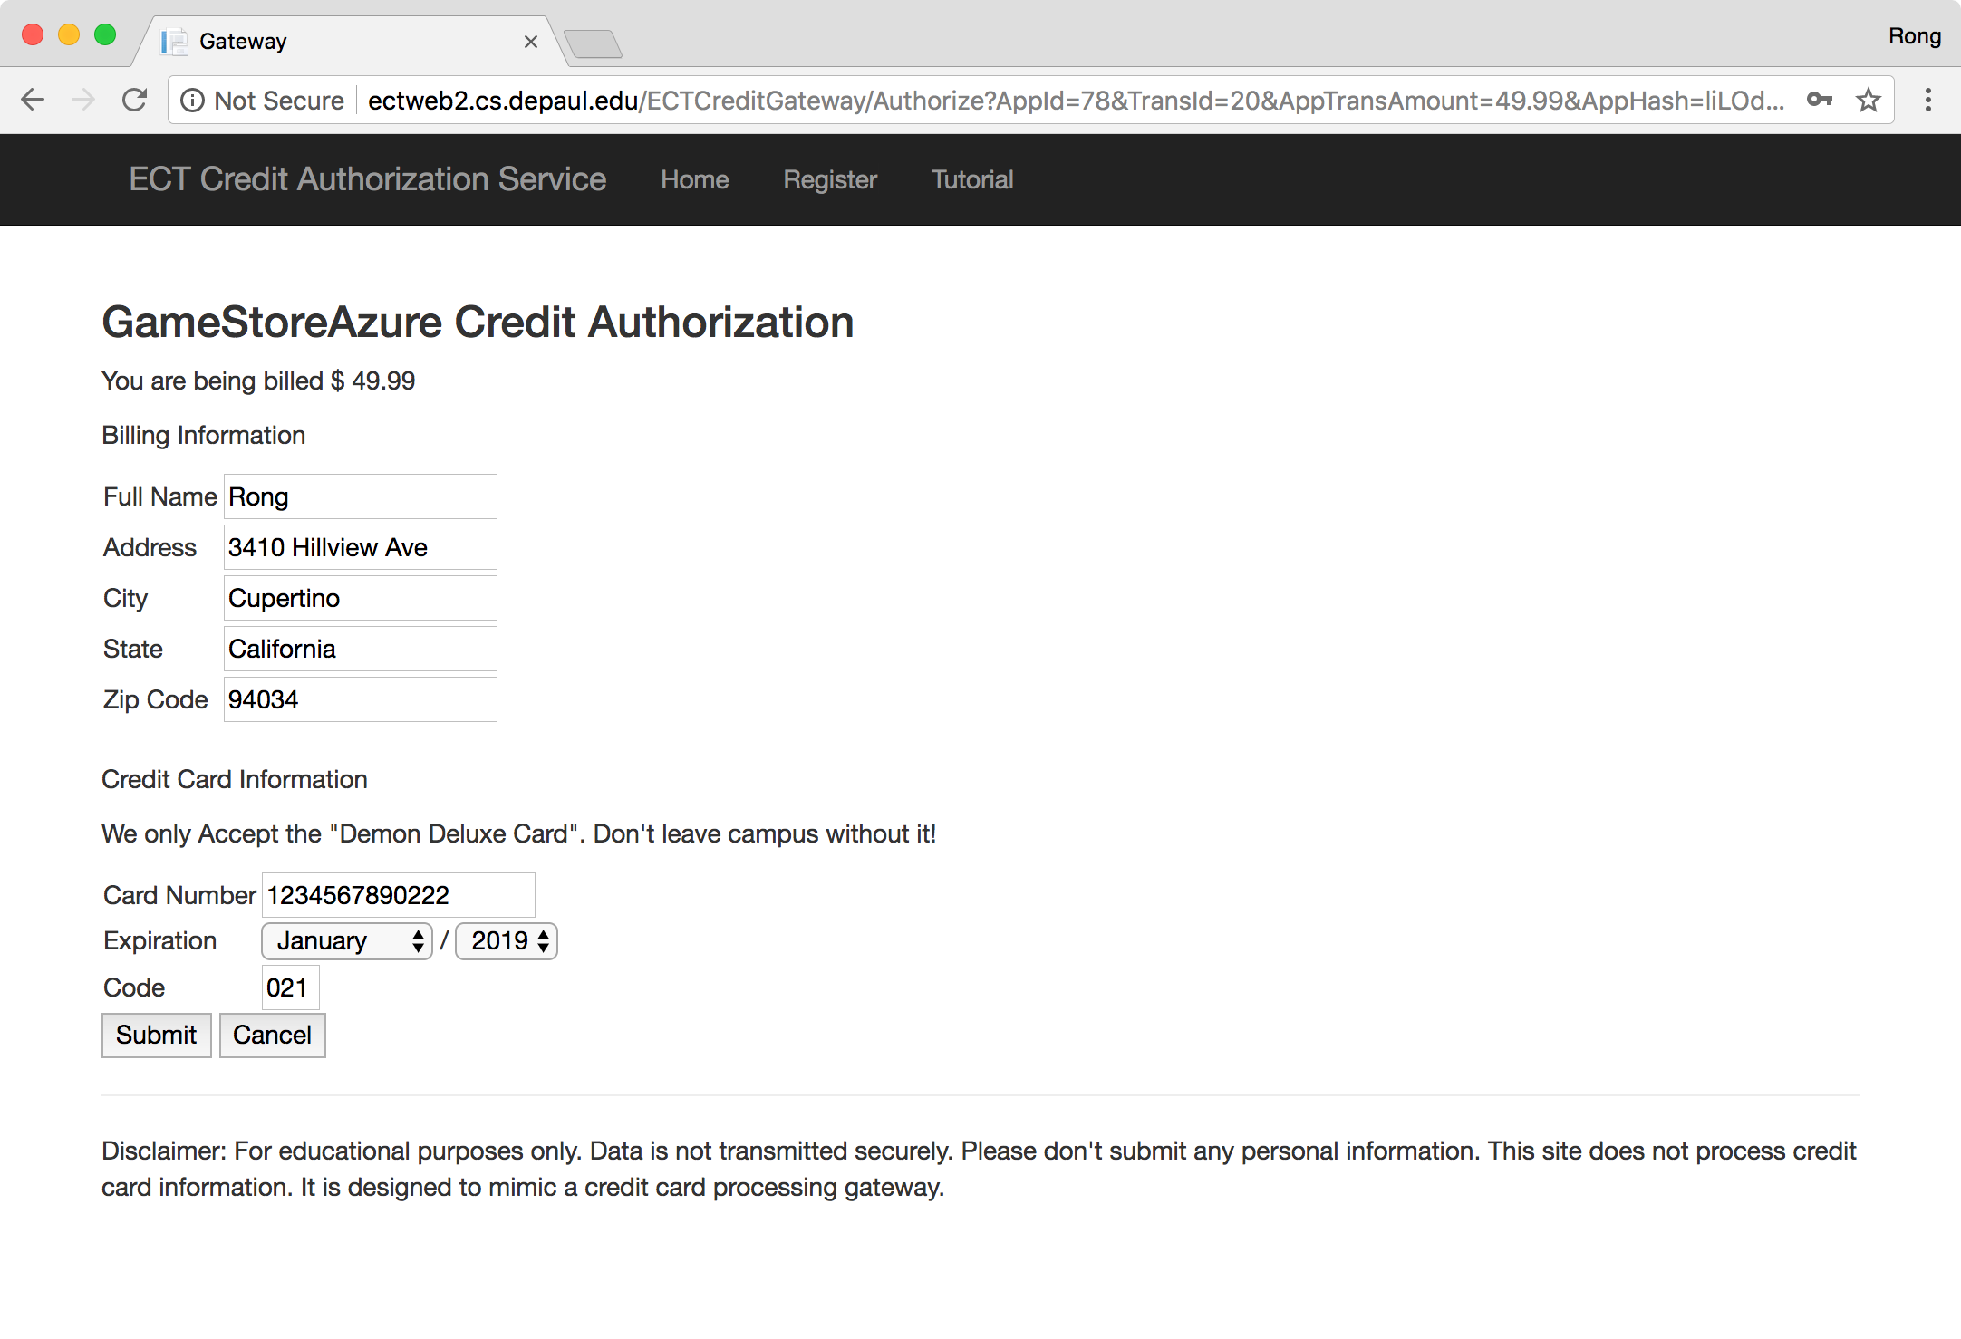
Task: Cancel the credit authorization
Action: [273, 1035]
